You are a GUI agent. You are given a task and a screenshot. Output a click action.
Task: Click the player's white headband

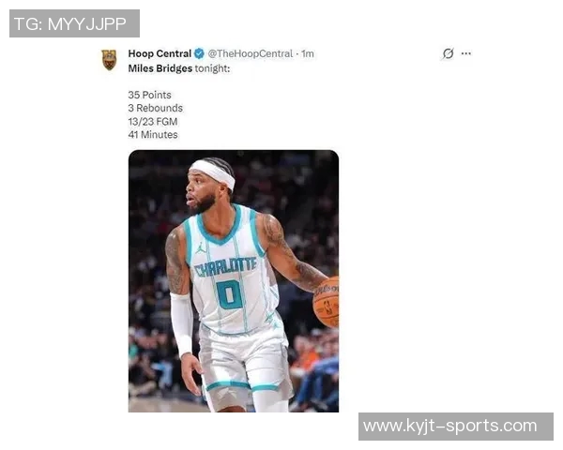[213, 174]
